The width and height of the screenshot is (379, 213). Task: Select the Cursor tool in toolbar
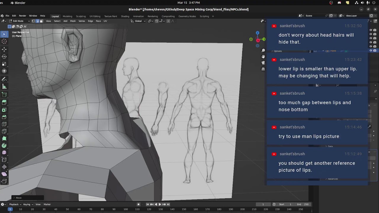pyautogui.click(x=4, y=42)
